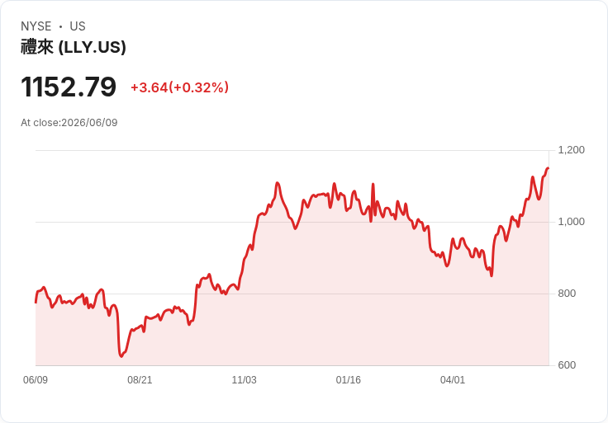This screenshot has width=608, height=423.
Task: Click the 1,000 price axis label
Action: [571, 222]
